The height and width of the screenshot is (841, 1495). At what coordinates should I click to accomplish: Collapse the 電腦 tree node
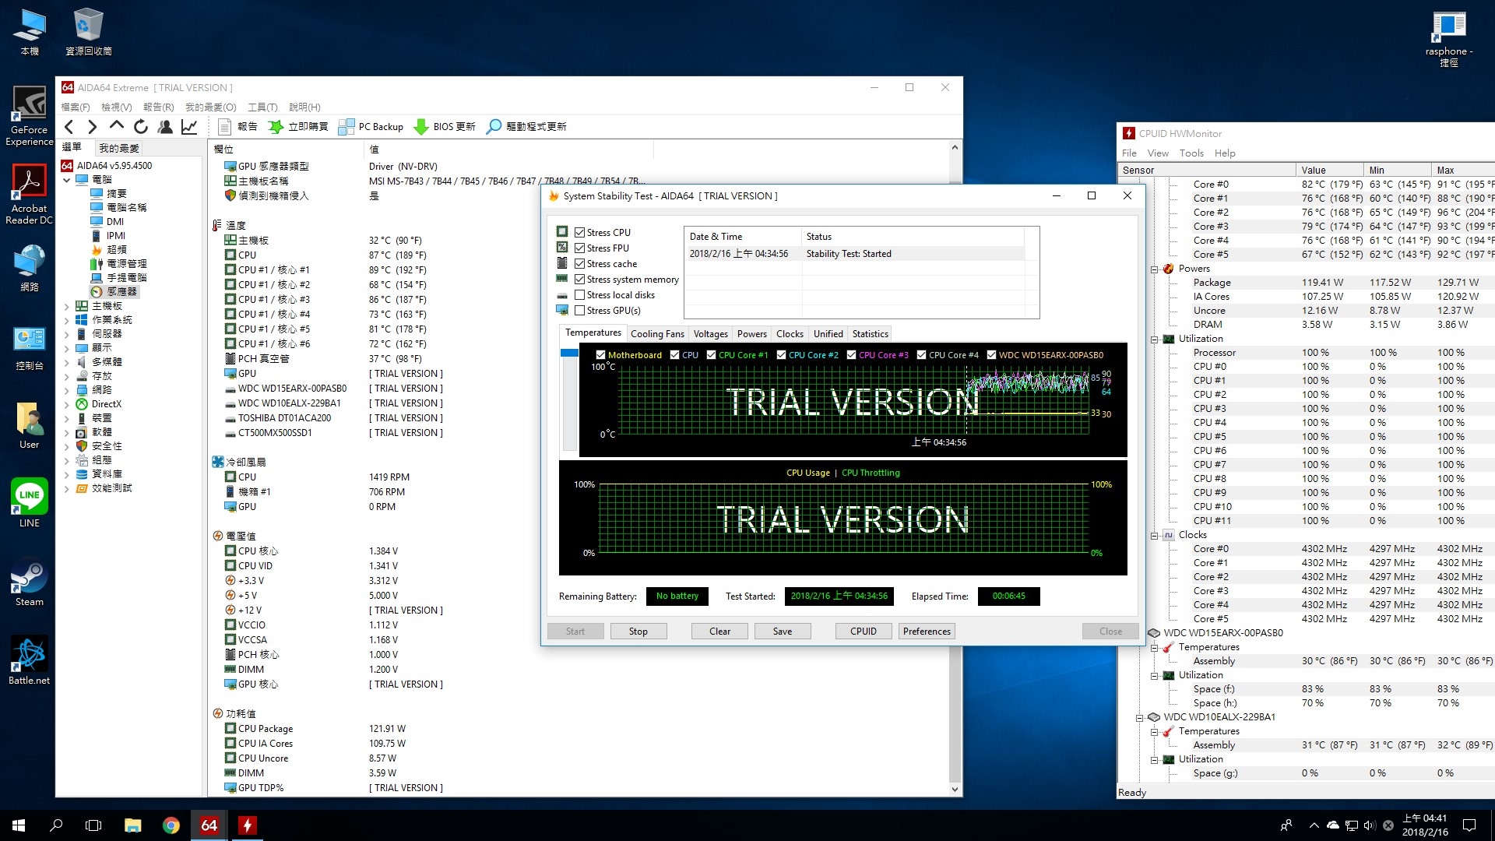tap(67, 179)
